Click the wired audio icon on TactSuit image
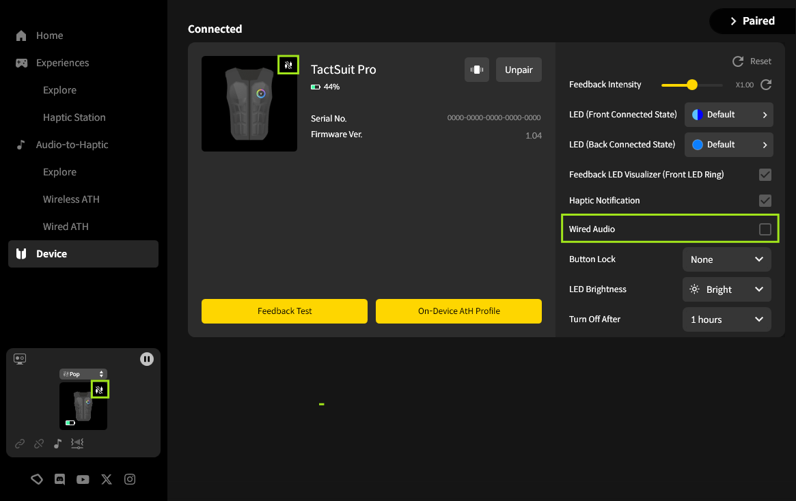Viewport: 796px width, 501px height. tap(288, 65)
